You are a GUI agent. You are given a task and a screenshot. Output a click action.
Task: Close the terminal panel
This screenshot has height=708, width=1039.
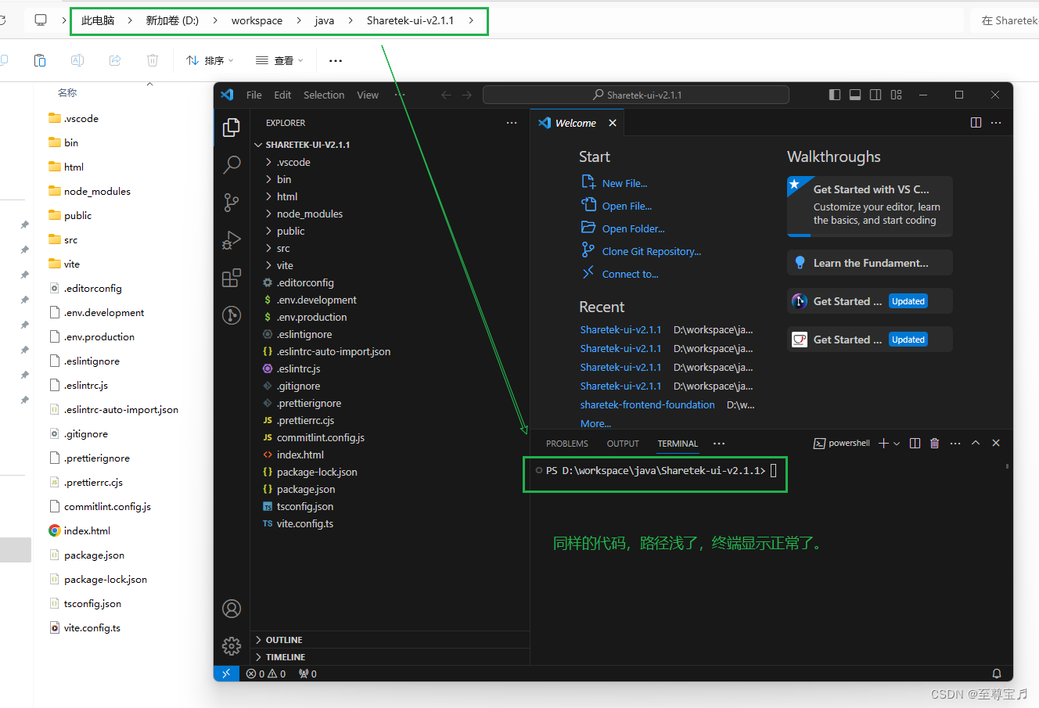tap(996, 443)
